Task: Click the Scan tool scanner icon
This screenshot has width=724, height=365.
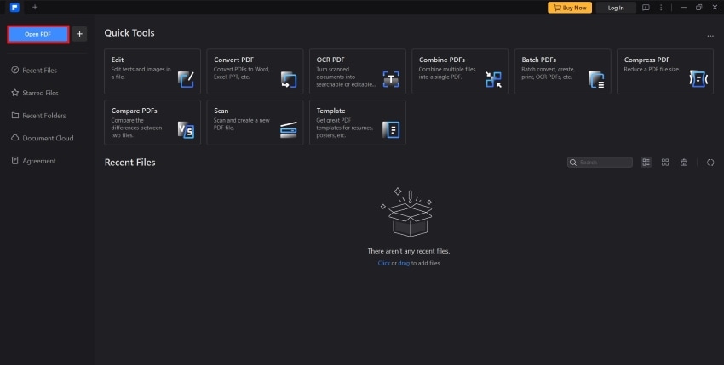Action: coord(289,130)
